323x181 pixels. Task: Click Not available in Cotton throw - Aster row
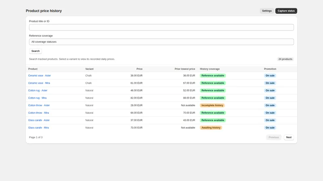point(188,105)
